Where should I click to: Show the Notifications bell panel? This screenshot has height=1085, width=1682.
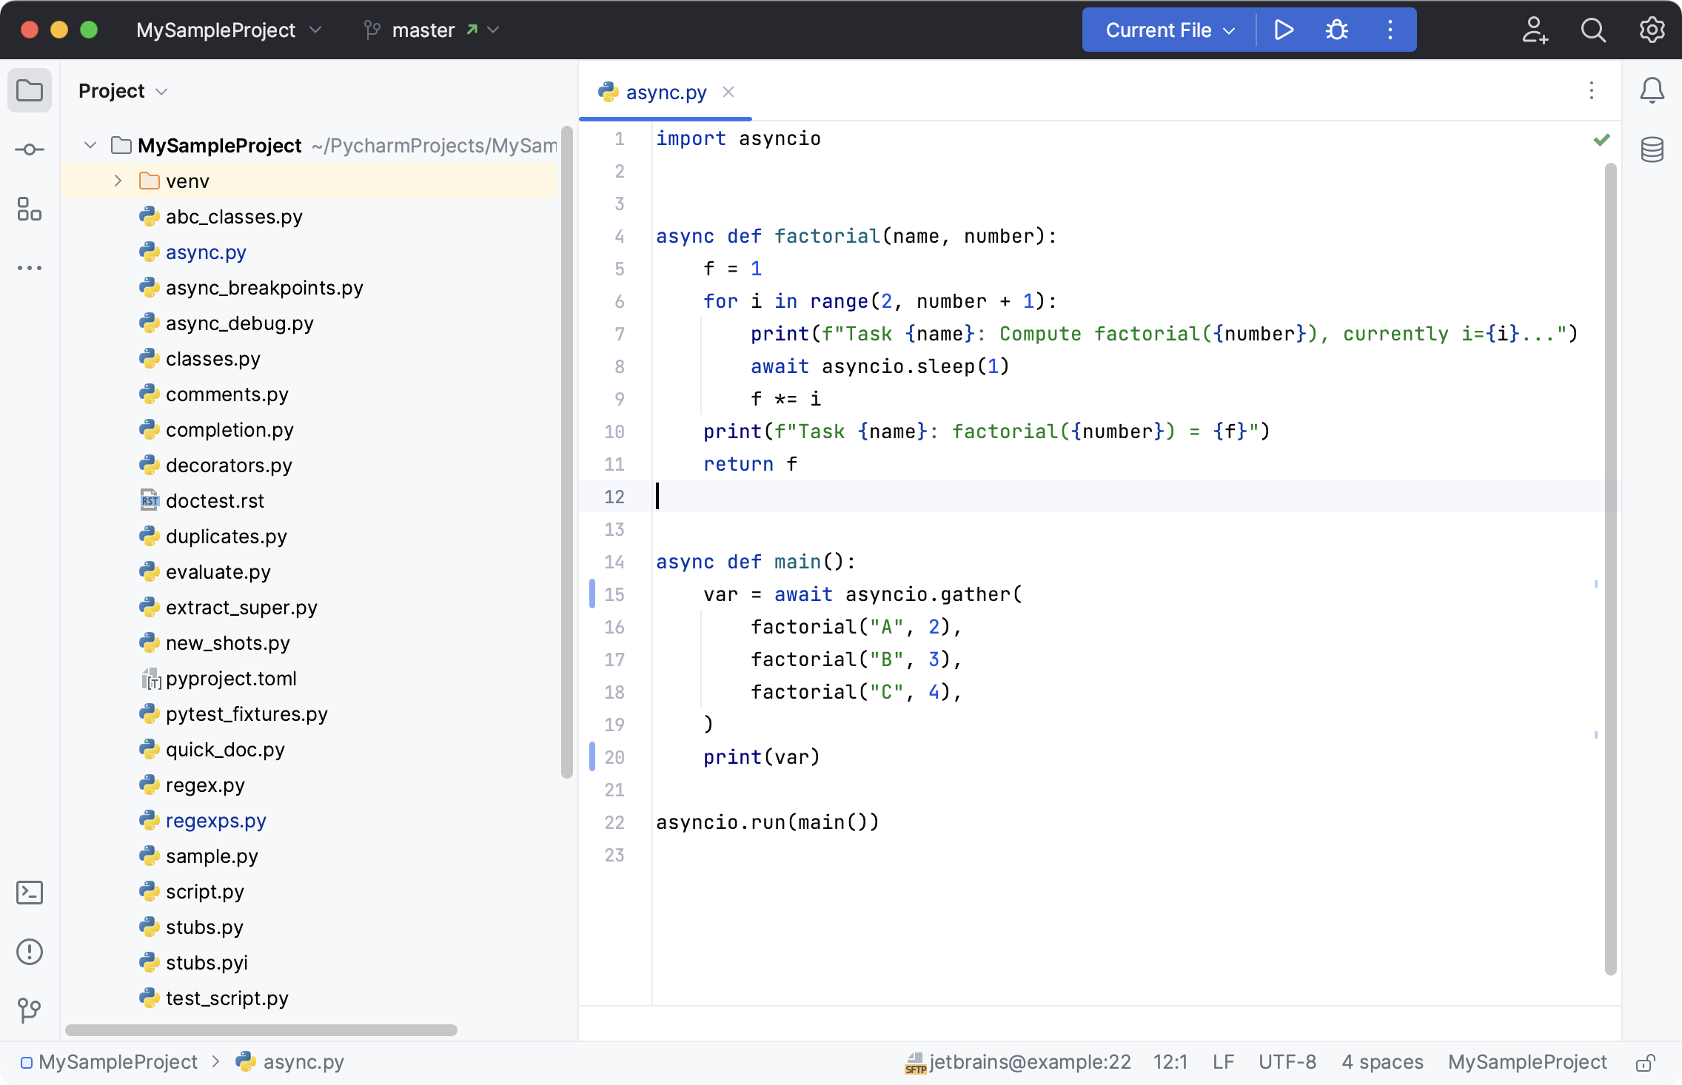(1652, 91)
